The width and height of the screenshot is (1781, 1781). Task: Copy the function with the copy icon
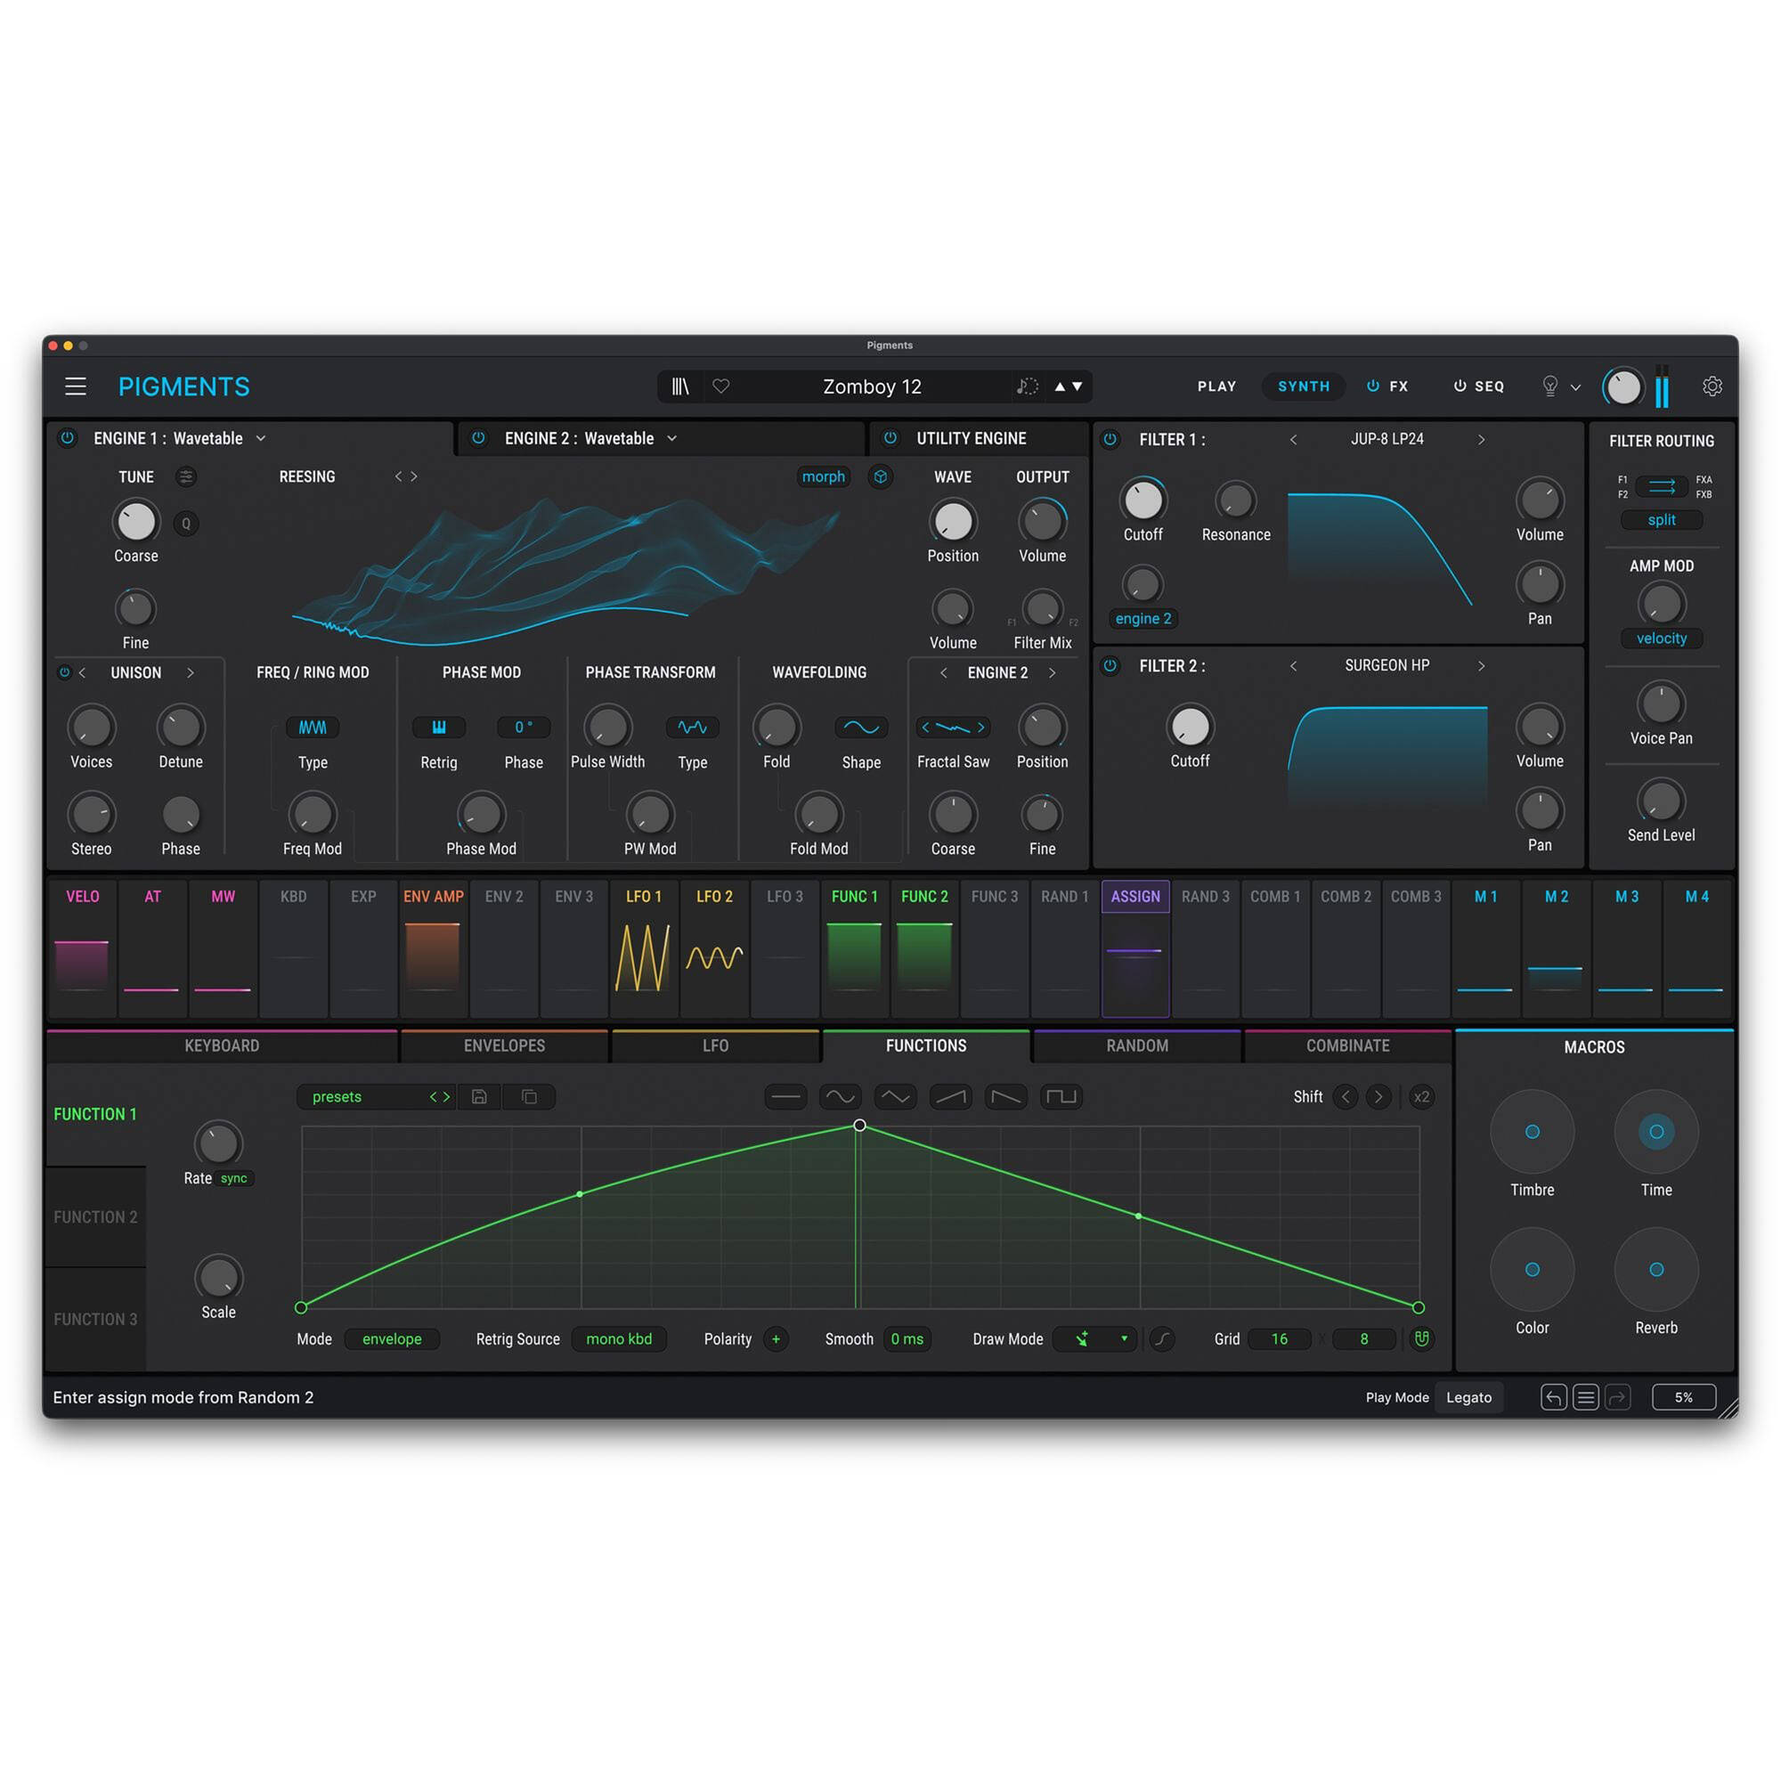pyautogui.click(x=529, y=1096)
